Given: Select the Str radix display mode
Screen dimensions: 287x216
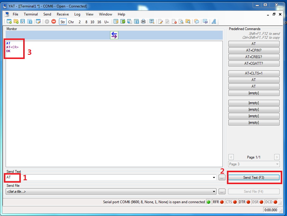Looking at the screenshot, I should (x=63, y=22).
